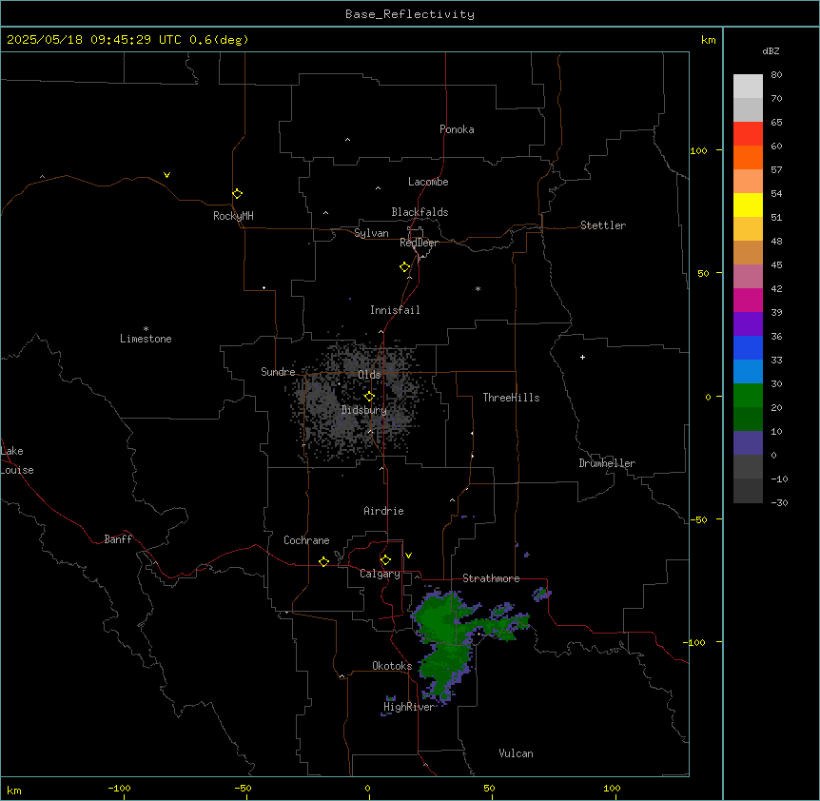Click the -30 value in the dBZ legend
The height and width of the screenshot is (801, 820).
[779, 502]
